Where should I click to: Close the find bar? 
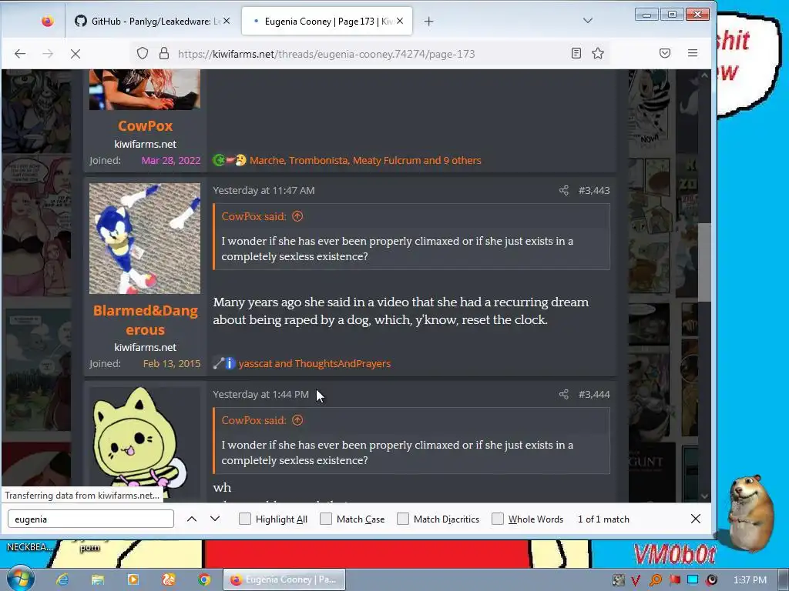(x=696, y=519)
